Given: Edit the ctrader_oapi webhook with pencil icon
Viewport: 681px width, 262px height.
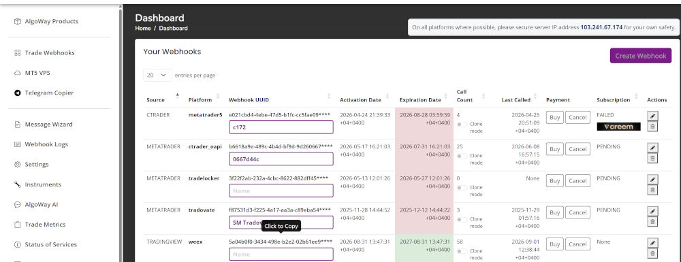Looking at the screenshot, I should pos(652,148).
